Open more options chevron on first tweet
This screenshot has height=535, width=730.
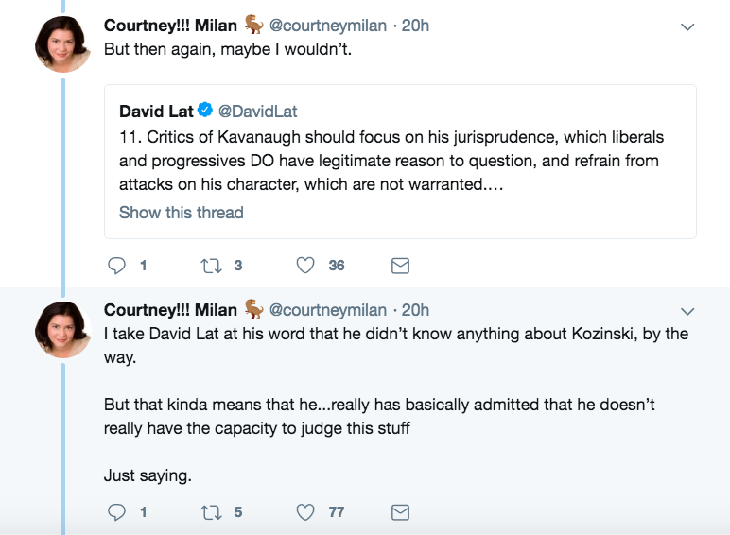[x=687, y=27]
